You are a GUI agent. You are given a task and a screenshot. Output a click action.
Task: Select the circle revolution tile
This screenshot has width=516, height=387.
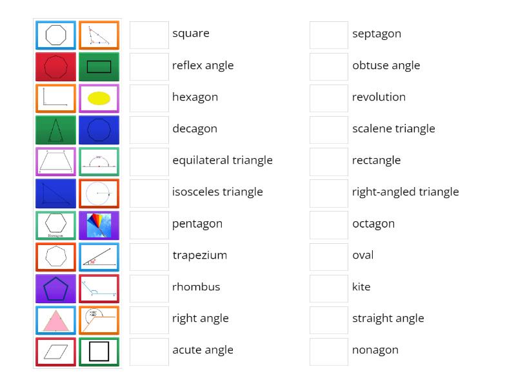[x=99, y=193]
